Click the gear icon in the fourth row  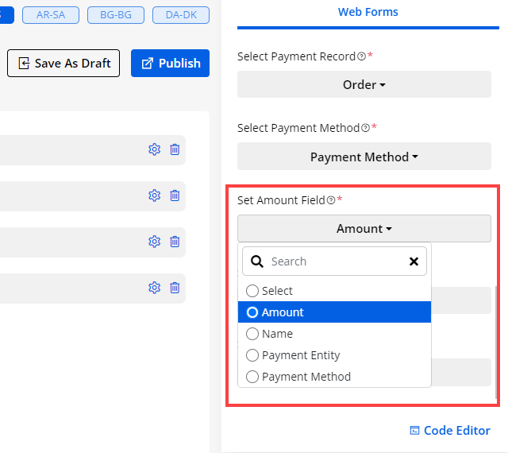point(154,288)
